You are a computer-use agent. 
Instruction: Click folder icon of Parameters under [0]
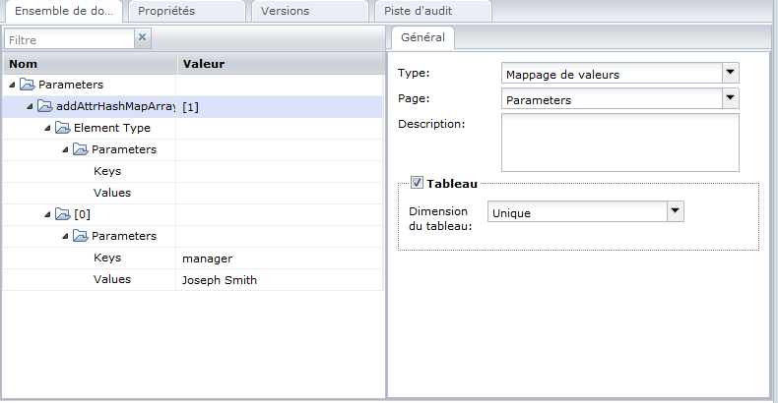[x=81, y=236]
